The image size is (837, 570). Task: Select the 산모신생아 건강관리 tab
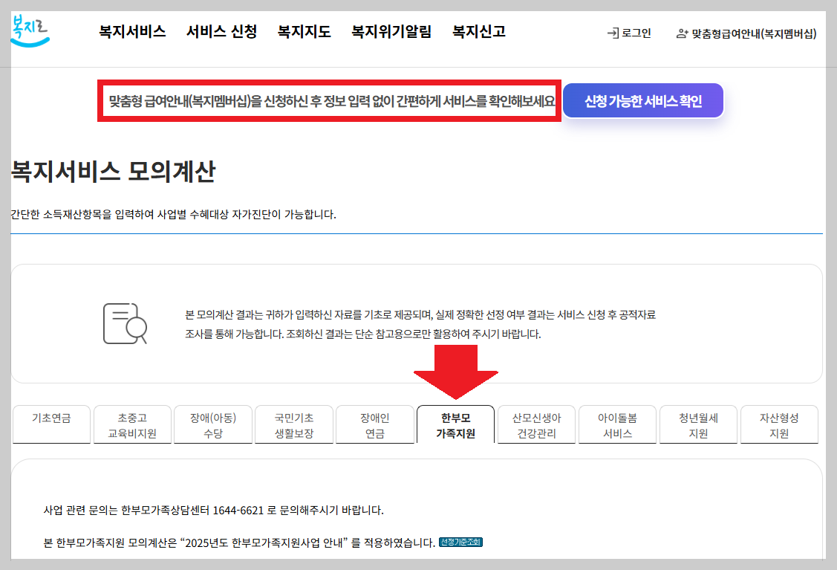[536, 424]
